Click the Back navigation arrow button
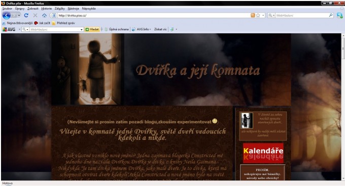Screen dimensions: 345x186 pos(7,16)
